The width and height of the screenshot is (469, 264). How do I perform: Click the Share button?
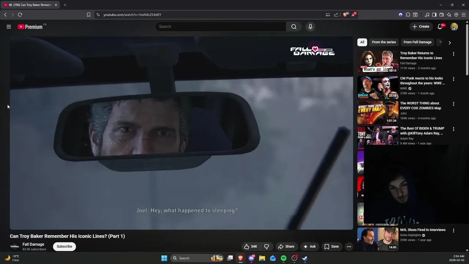click(x=286, y=246)
